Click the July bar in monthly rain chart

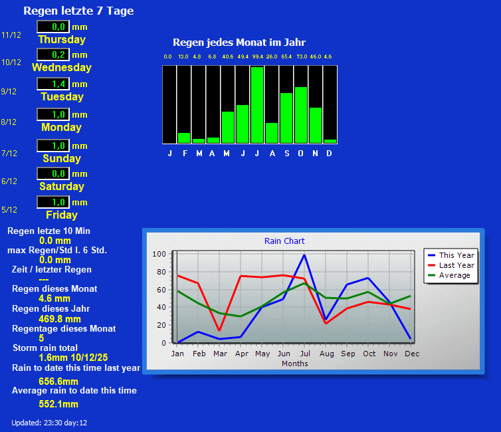coord(257,105)
